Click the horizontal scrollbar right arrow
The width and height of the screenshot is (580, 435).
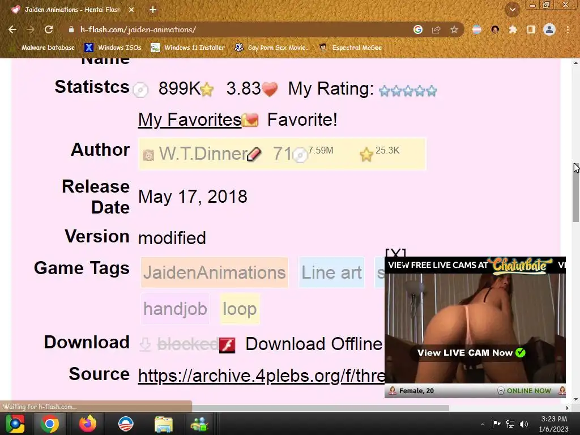(x=568, y=408)
